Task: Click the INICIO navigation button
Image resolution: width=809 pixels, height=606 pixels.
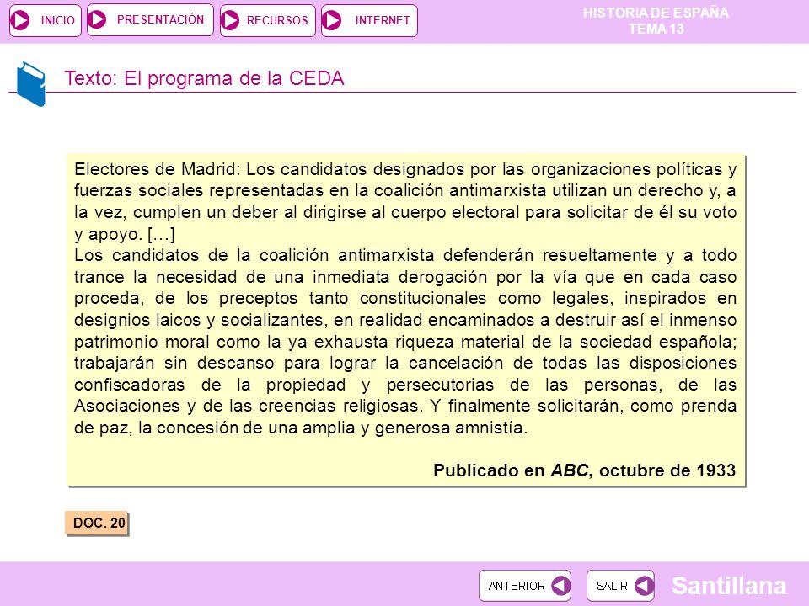Action: click(46, 20)
